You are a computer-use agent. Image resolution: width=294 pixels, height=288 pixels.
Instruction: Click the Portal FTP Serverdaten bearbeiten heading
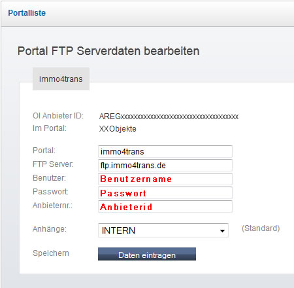pos(108,51)
